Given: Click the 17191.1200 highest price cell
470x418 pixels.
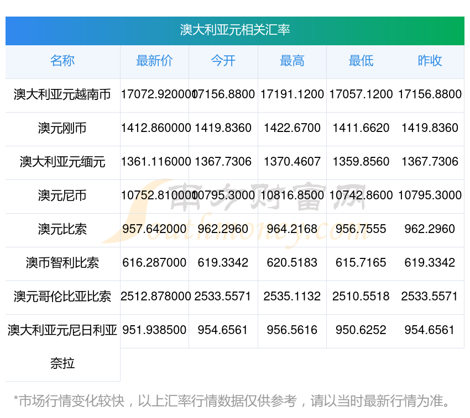Looking at the screenshot, I should point(292,94).
